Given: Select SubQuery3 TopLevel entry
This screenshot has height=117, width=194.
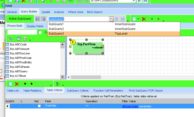Looking at the screenshot, I should point(113,33).
